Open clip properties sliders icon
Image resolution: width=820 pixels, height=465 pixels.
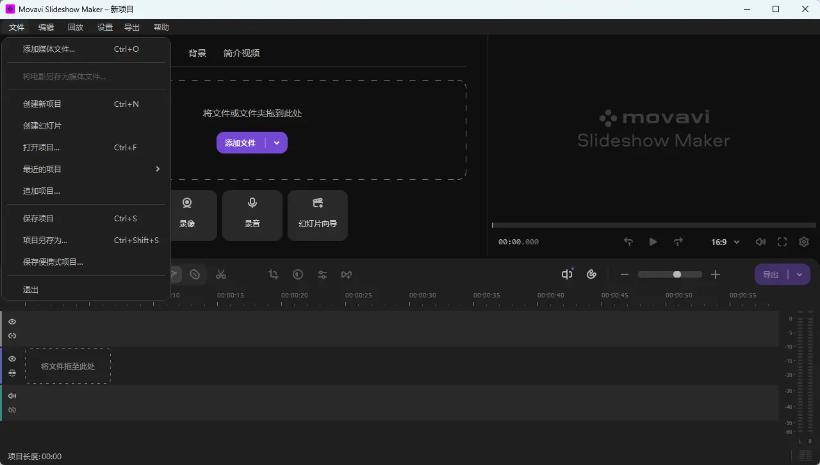click(322, 274)
